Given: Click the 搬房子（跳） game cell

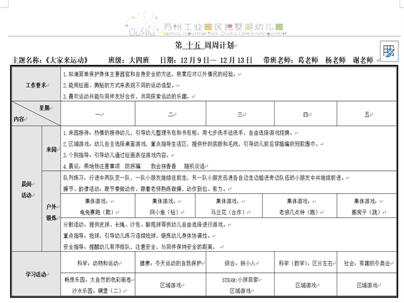Looking at the screenshot, I should click(x=367, y=206).
